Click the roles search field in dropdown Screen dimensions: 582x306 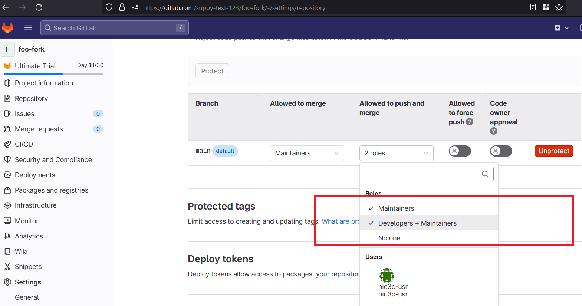pos(423,174)
